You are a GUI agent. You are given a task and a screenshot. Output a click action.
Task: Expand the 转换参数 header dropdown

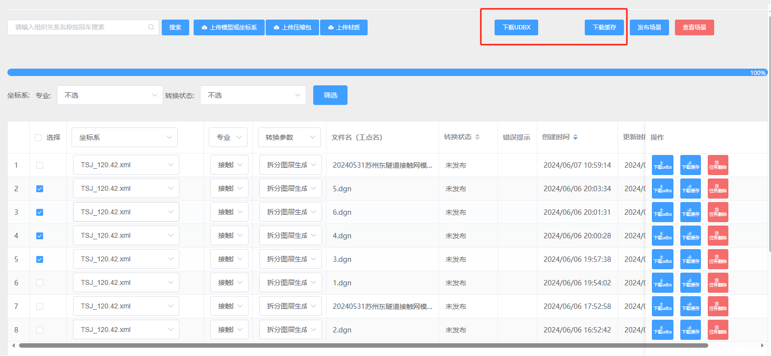(x=289, y=137)
